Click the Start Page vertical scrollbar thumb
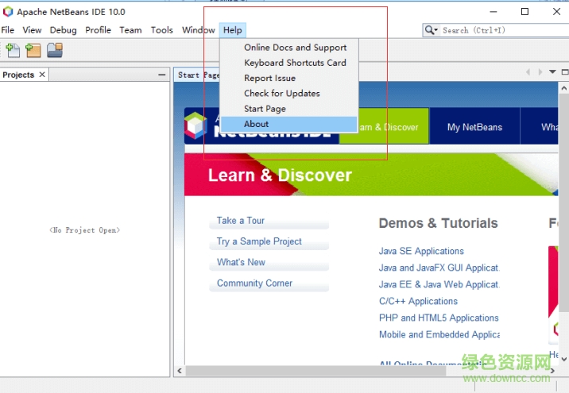 [563, 202]
